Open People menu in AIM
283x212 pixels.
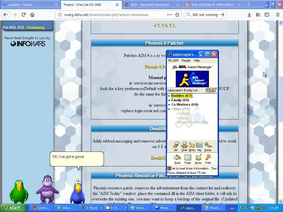(x=186, y=60)
